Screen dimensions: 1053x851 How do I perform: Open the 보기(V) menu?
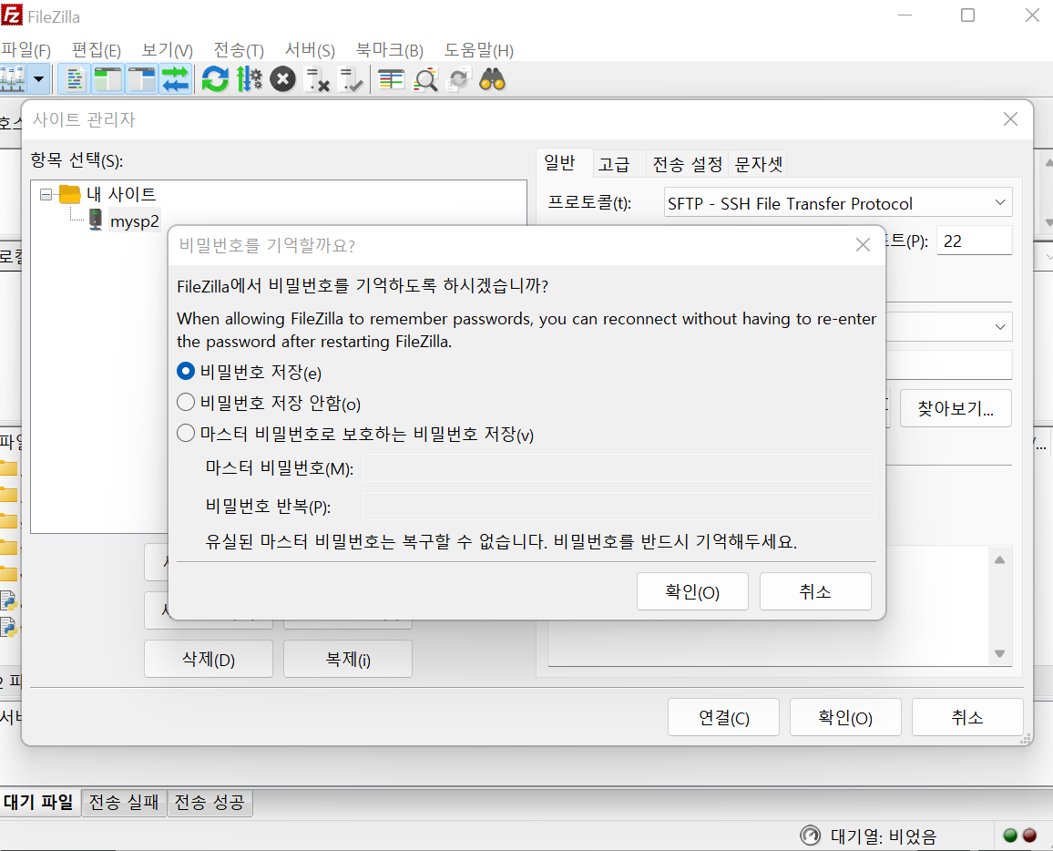pyautogui.click(x=168, y=50)
